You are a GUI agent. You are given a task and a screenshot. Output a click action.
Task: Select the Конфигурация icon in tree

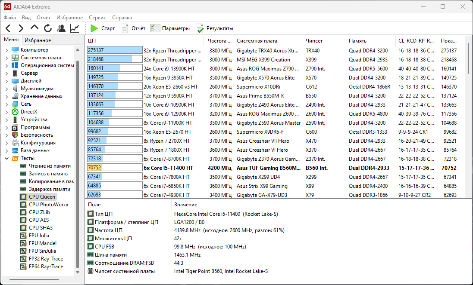[15, 143]
